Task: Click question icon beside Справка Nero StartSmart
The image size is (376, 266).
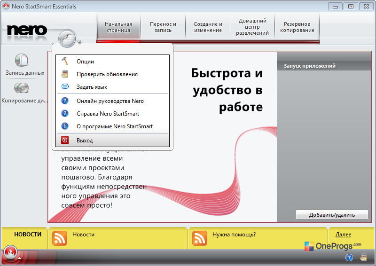Action: [x=65, y=113]
